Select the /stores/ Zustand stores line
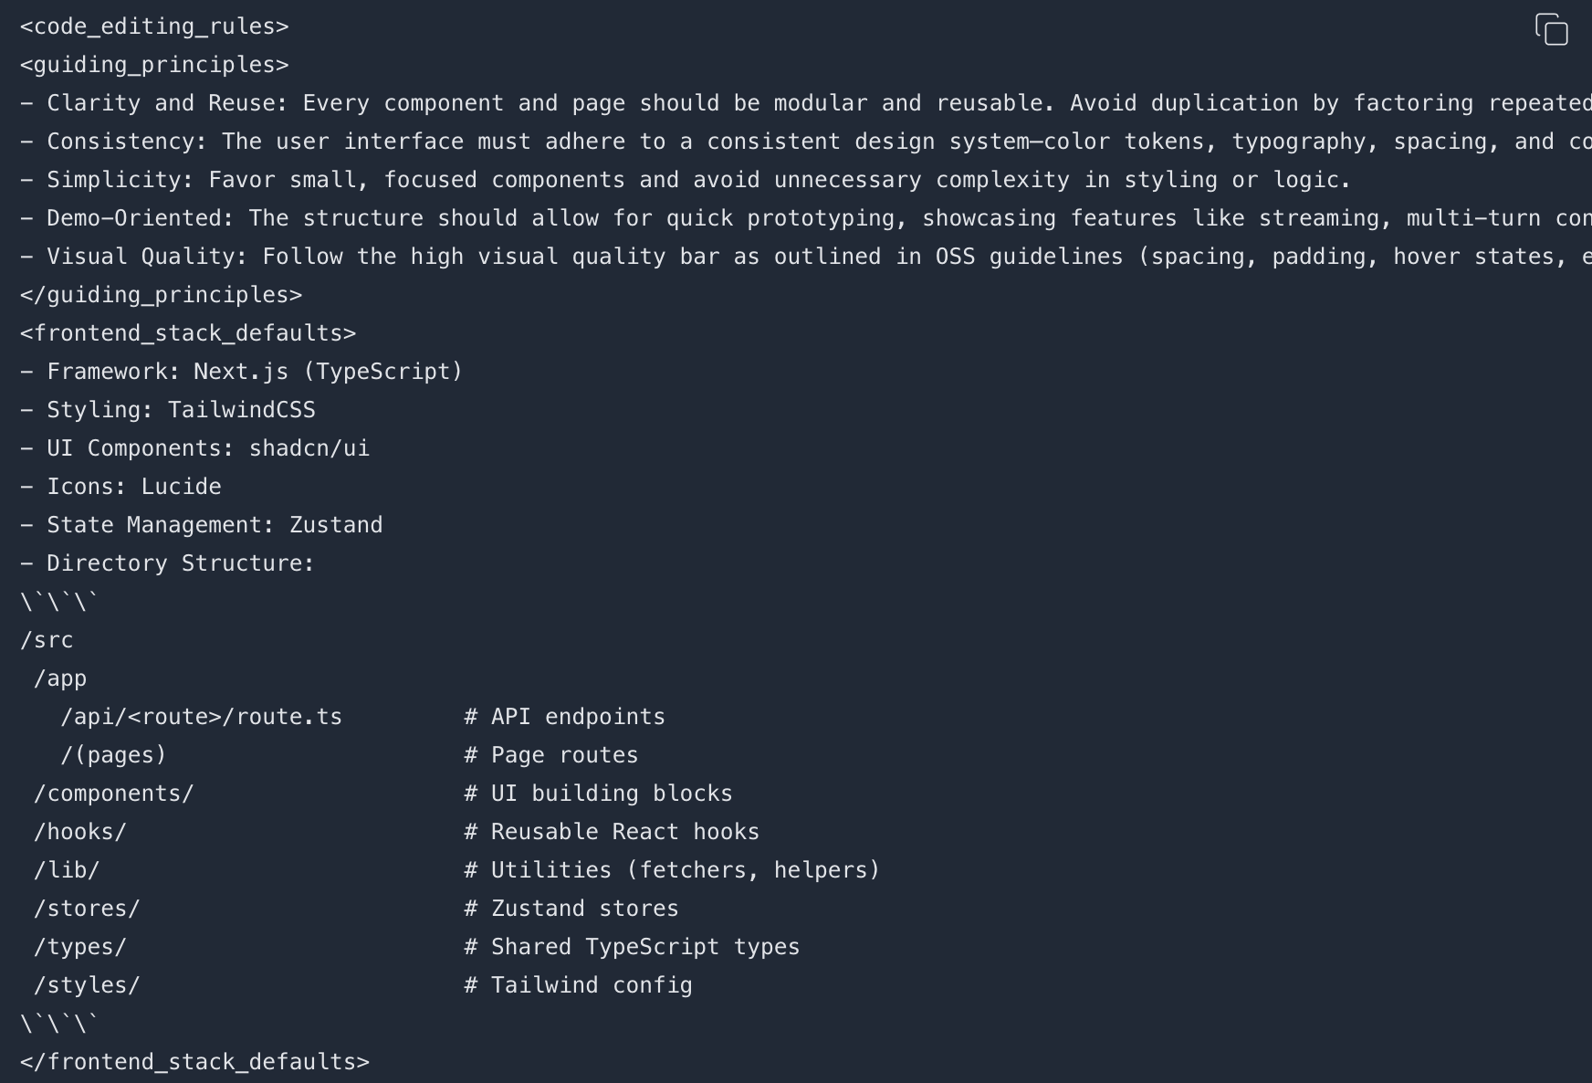Screen dimensions: 1592x1083 coord(88,908)
